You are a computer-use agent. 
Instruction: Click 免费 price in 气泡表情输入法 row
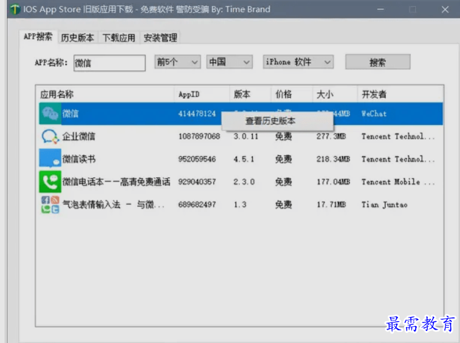tap(283, 205)
